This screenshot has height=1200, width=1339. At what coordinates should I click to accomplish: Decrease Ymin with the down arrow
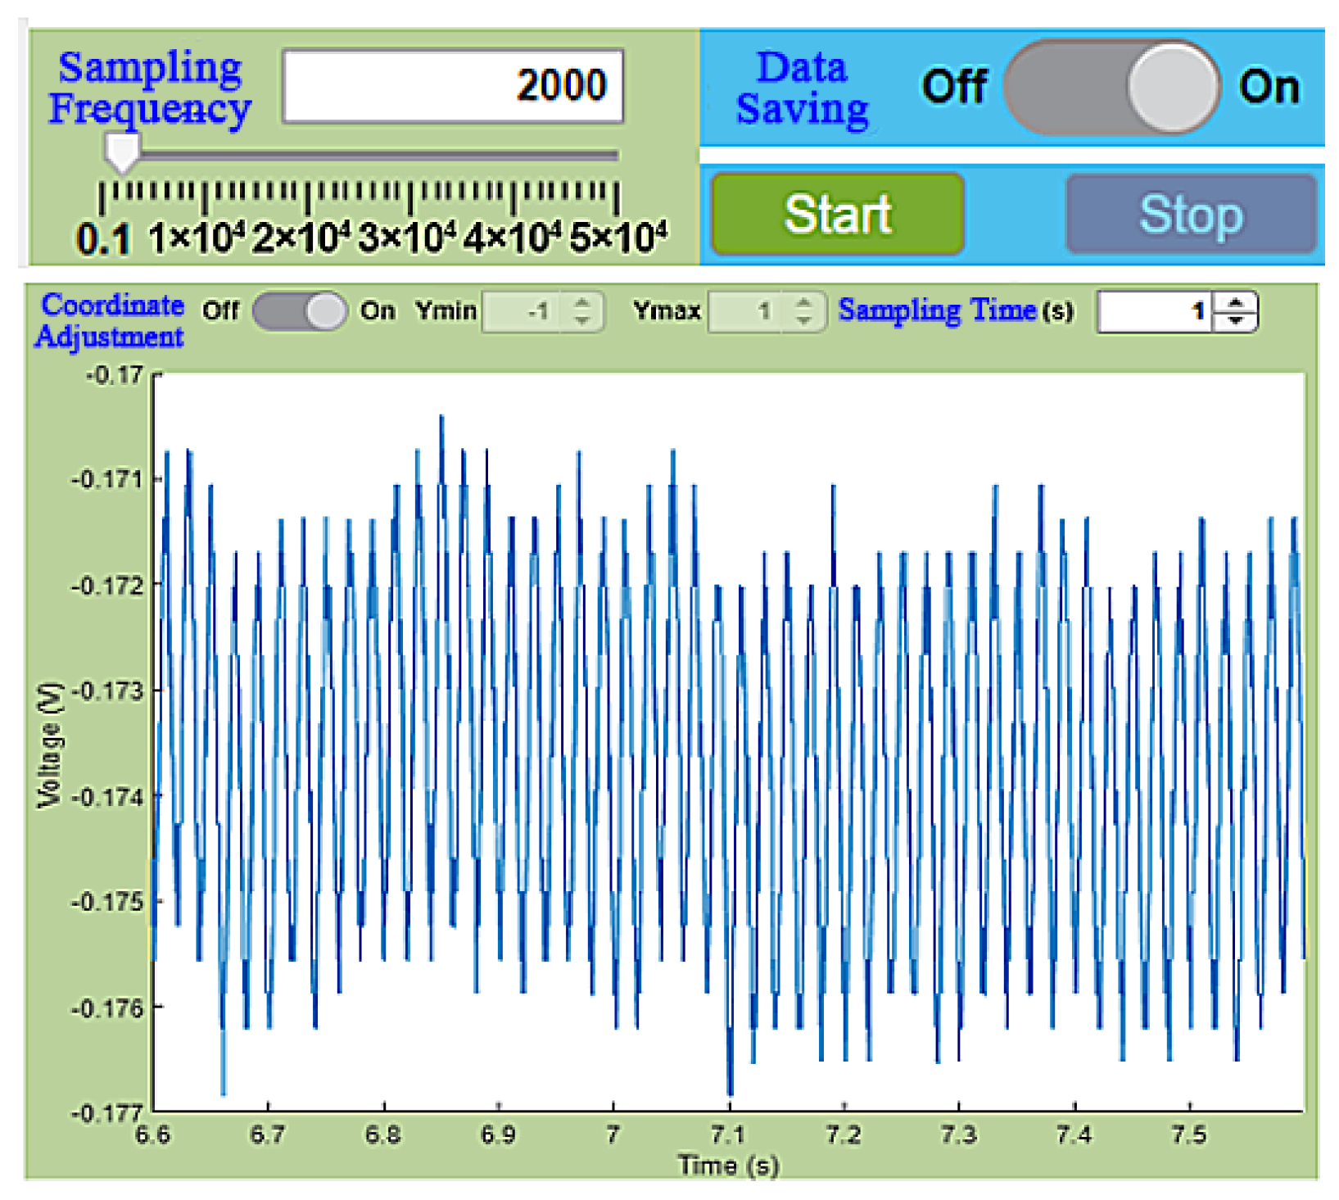[582, 320]
